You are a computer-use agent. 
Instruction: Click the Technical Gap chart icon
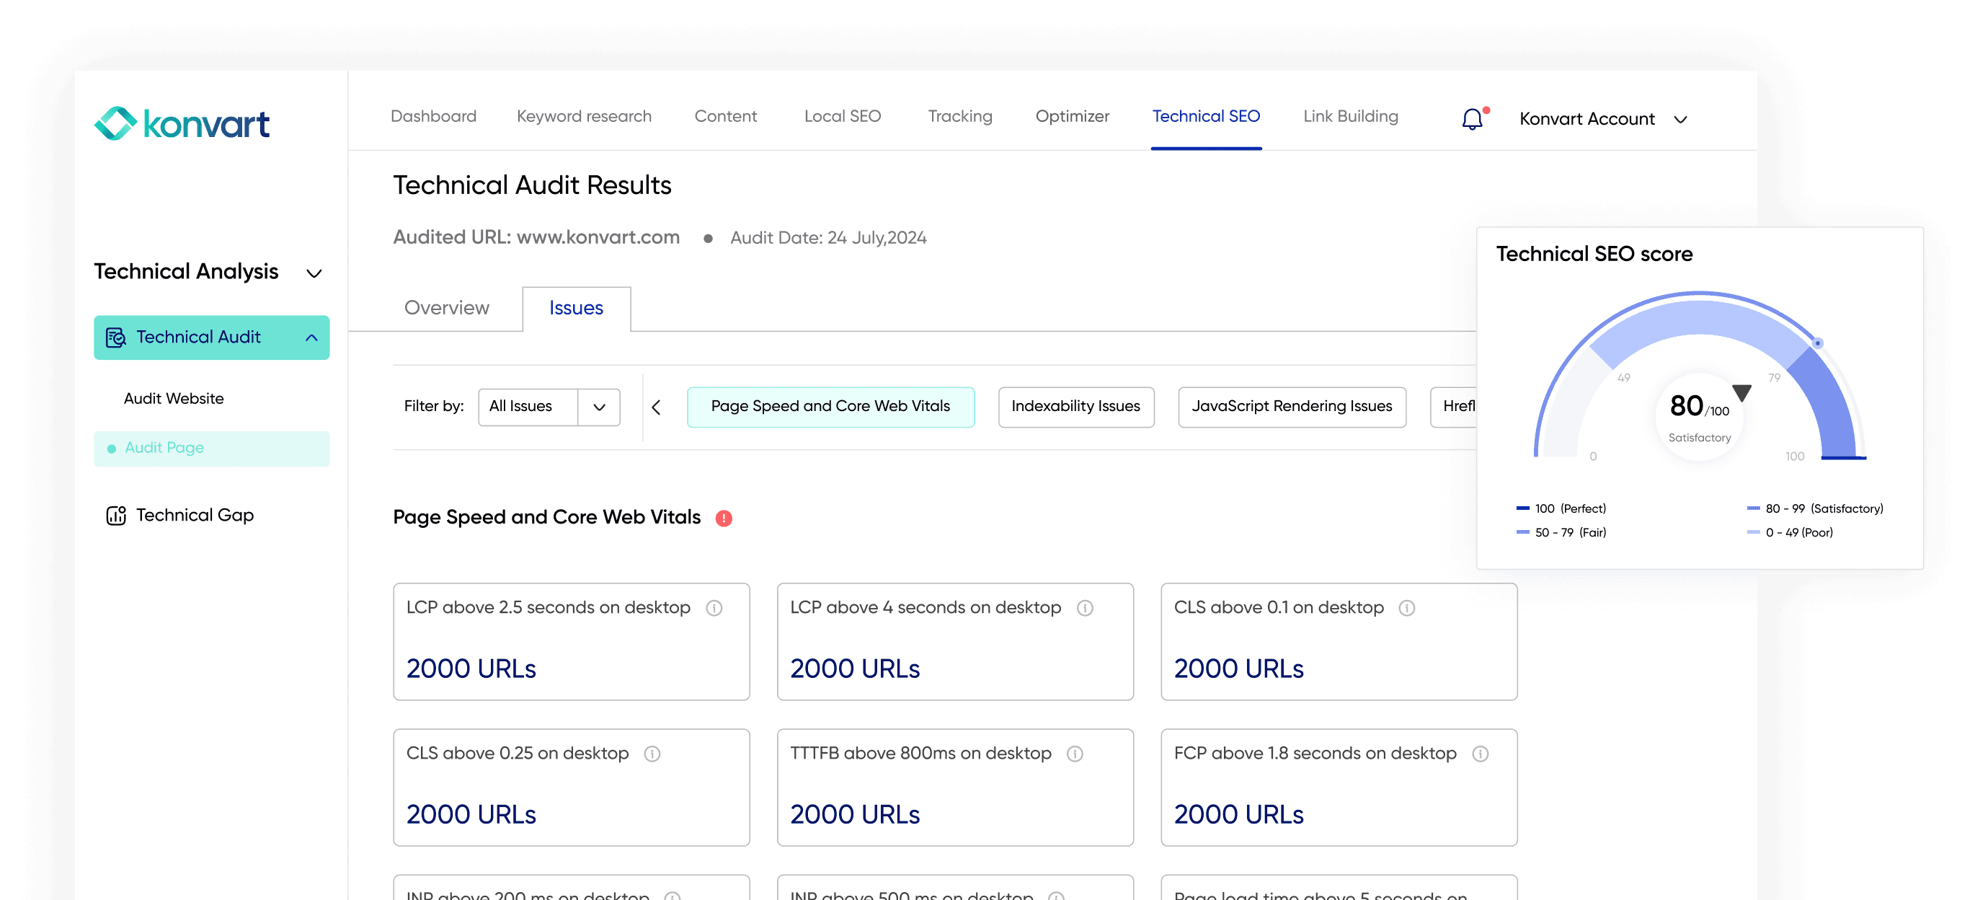(x=115, y=515)
